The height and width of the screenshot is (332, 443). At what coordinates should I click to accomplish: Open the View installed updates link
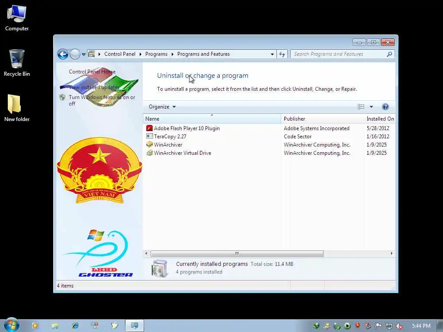click(x=94, y=87)
